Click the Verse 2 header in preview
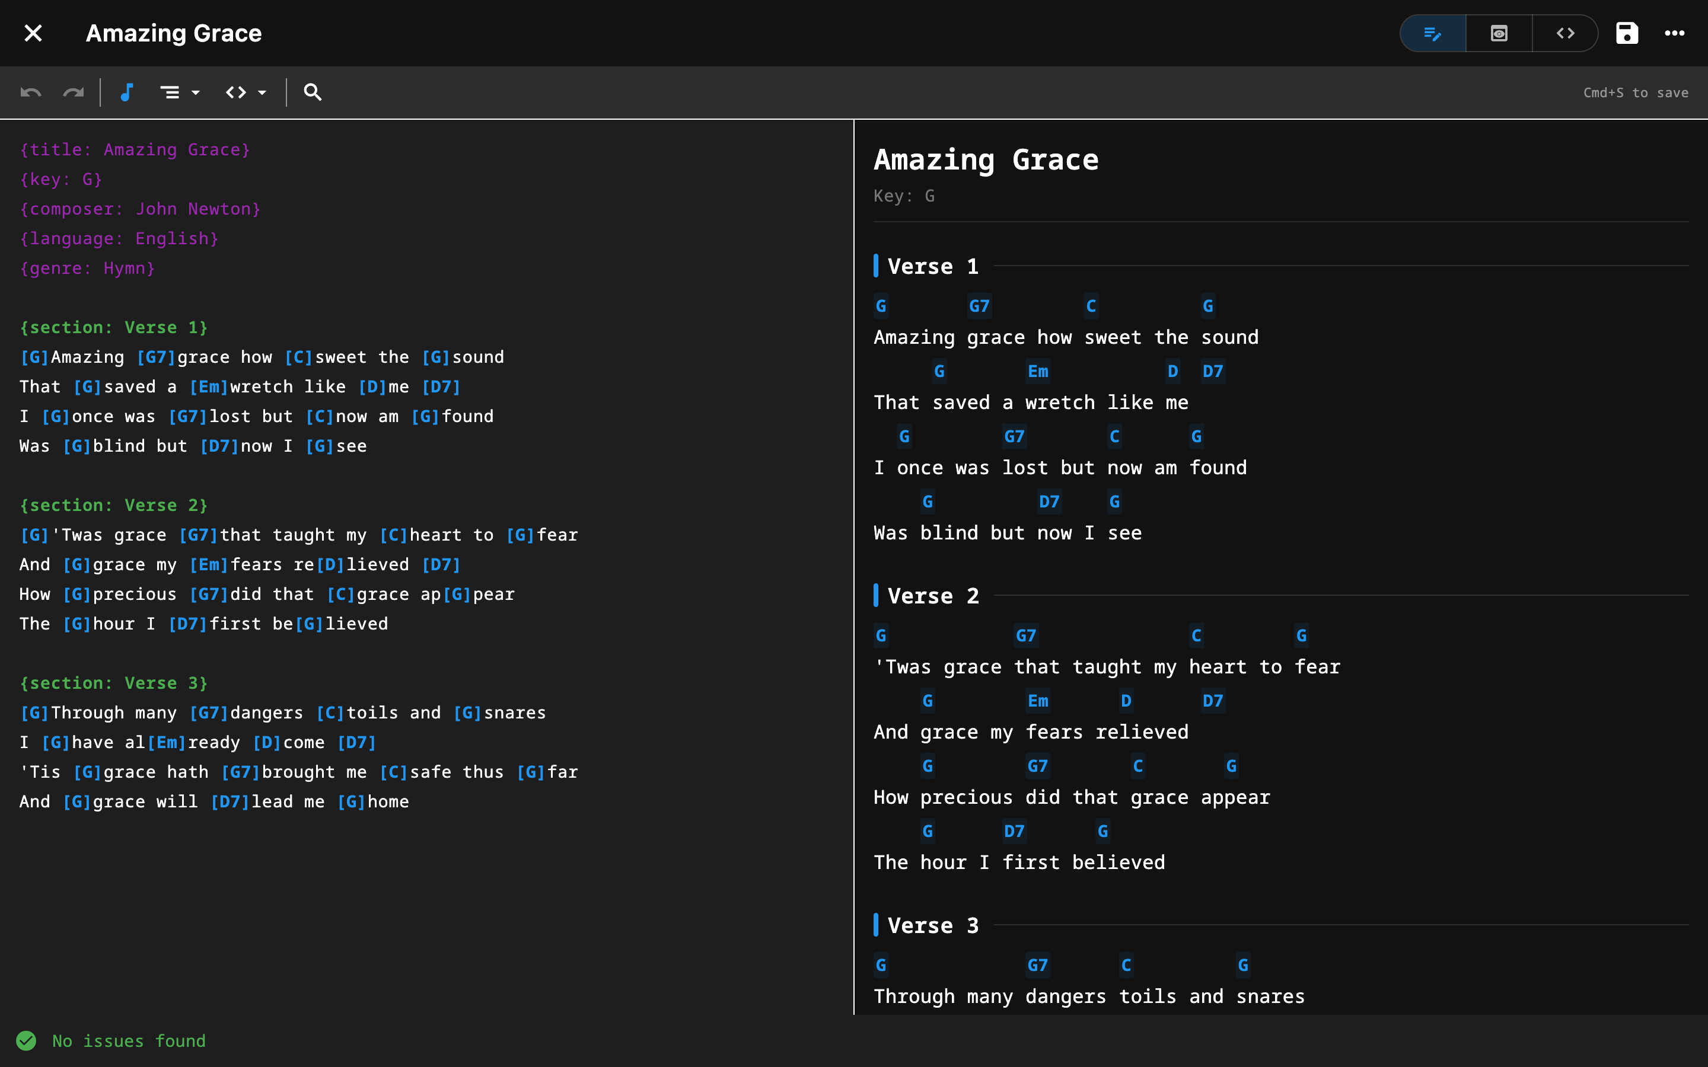 coord(932,596)
